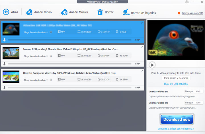
Task: Remove the Insane AI Upscaling video item
Action: click(x=142, y=47)
